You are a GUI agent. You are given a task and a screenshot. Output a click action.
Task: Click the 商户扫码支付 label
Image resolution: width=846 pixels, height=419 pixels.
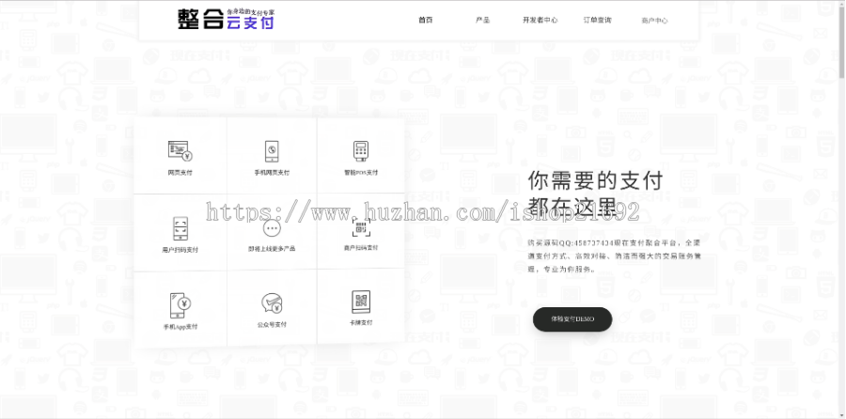(361, 248)
